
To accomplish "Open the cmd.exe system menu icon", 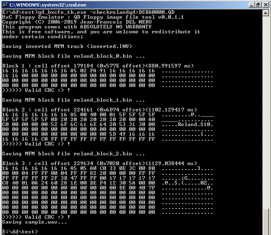I will click(5, 5).
